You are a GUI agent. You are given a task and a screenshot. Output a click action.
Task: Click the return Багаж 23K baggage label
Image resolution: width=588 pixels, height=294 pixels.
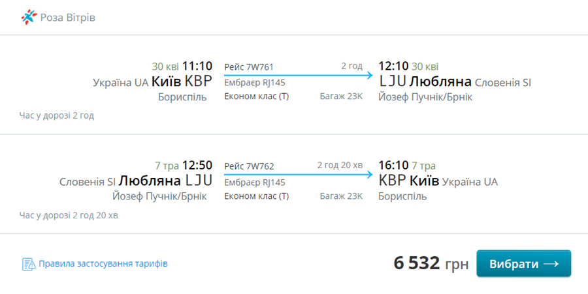[x=341, y=196]
